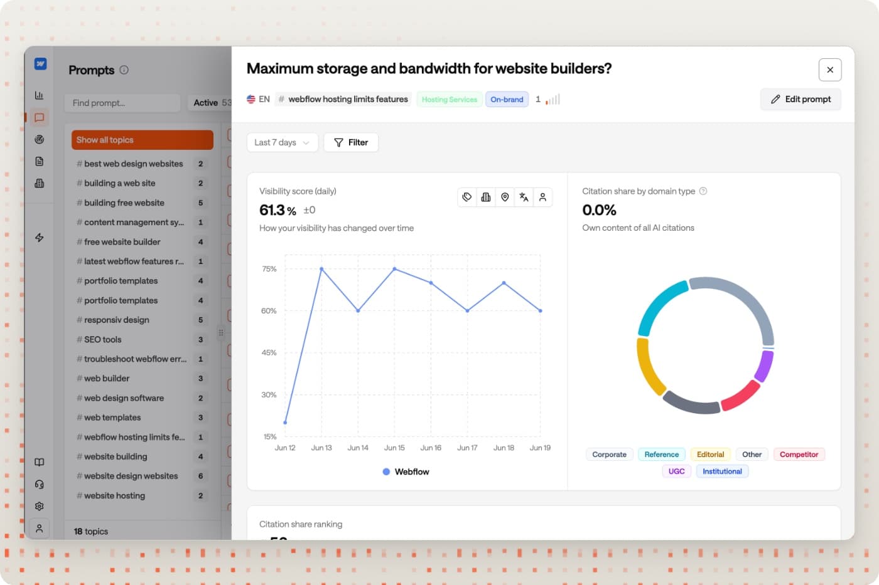
Task: Click the search volume bars indicator
Action: coord(553,99)
